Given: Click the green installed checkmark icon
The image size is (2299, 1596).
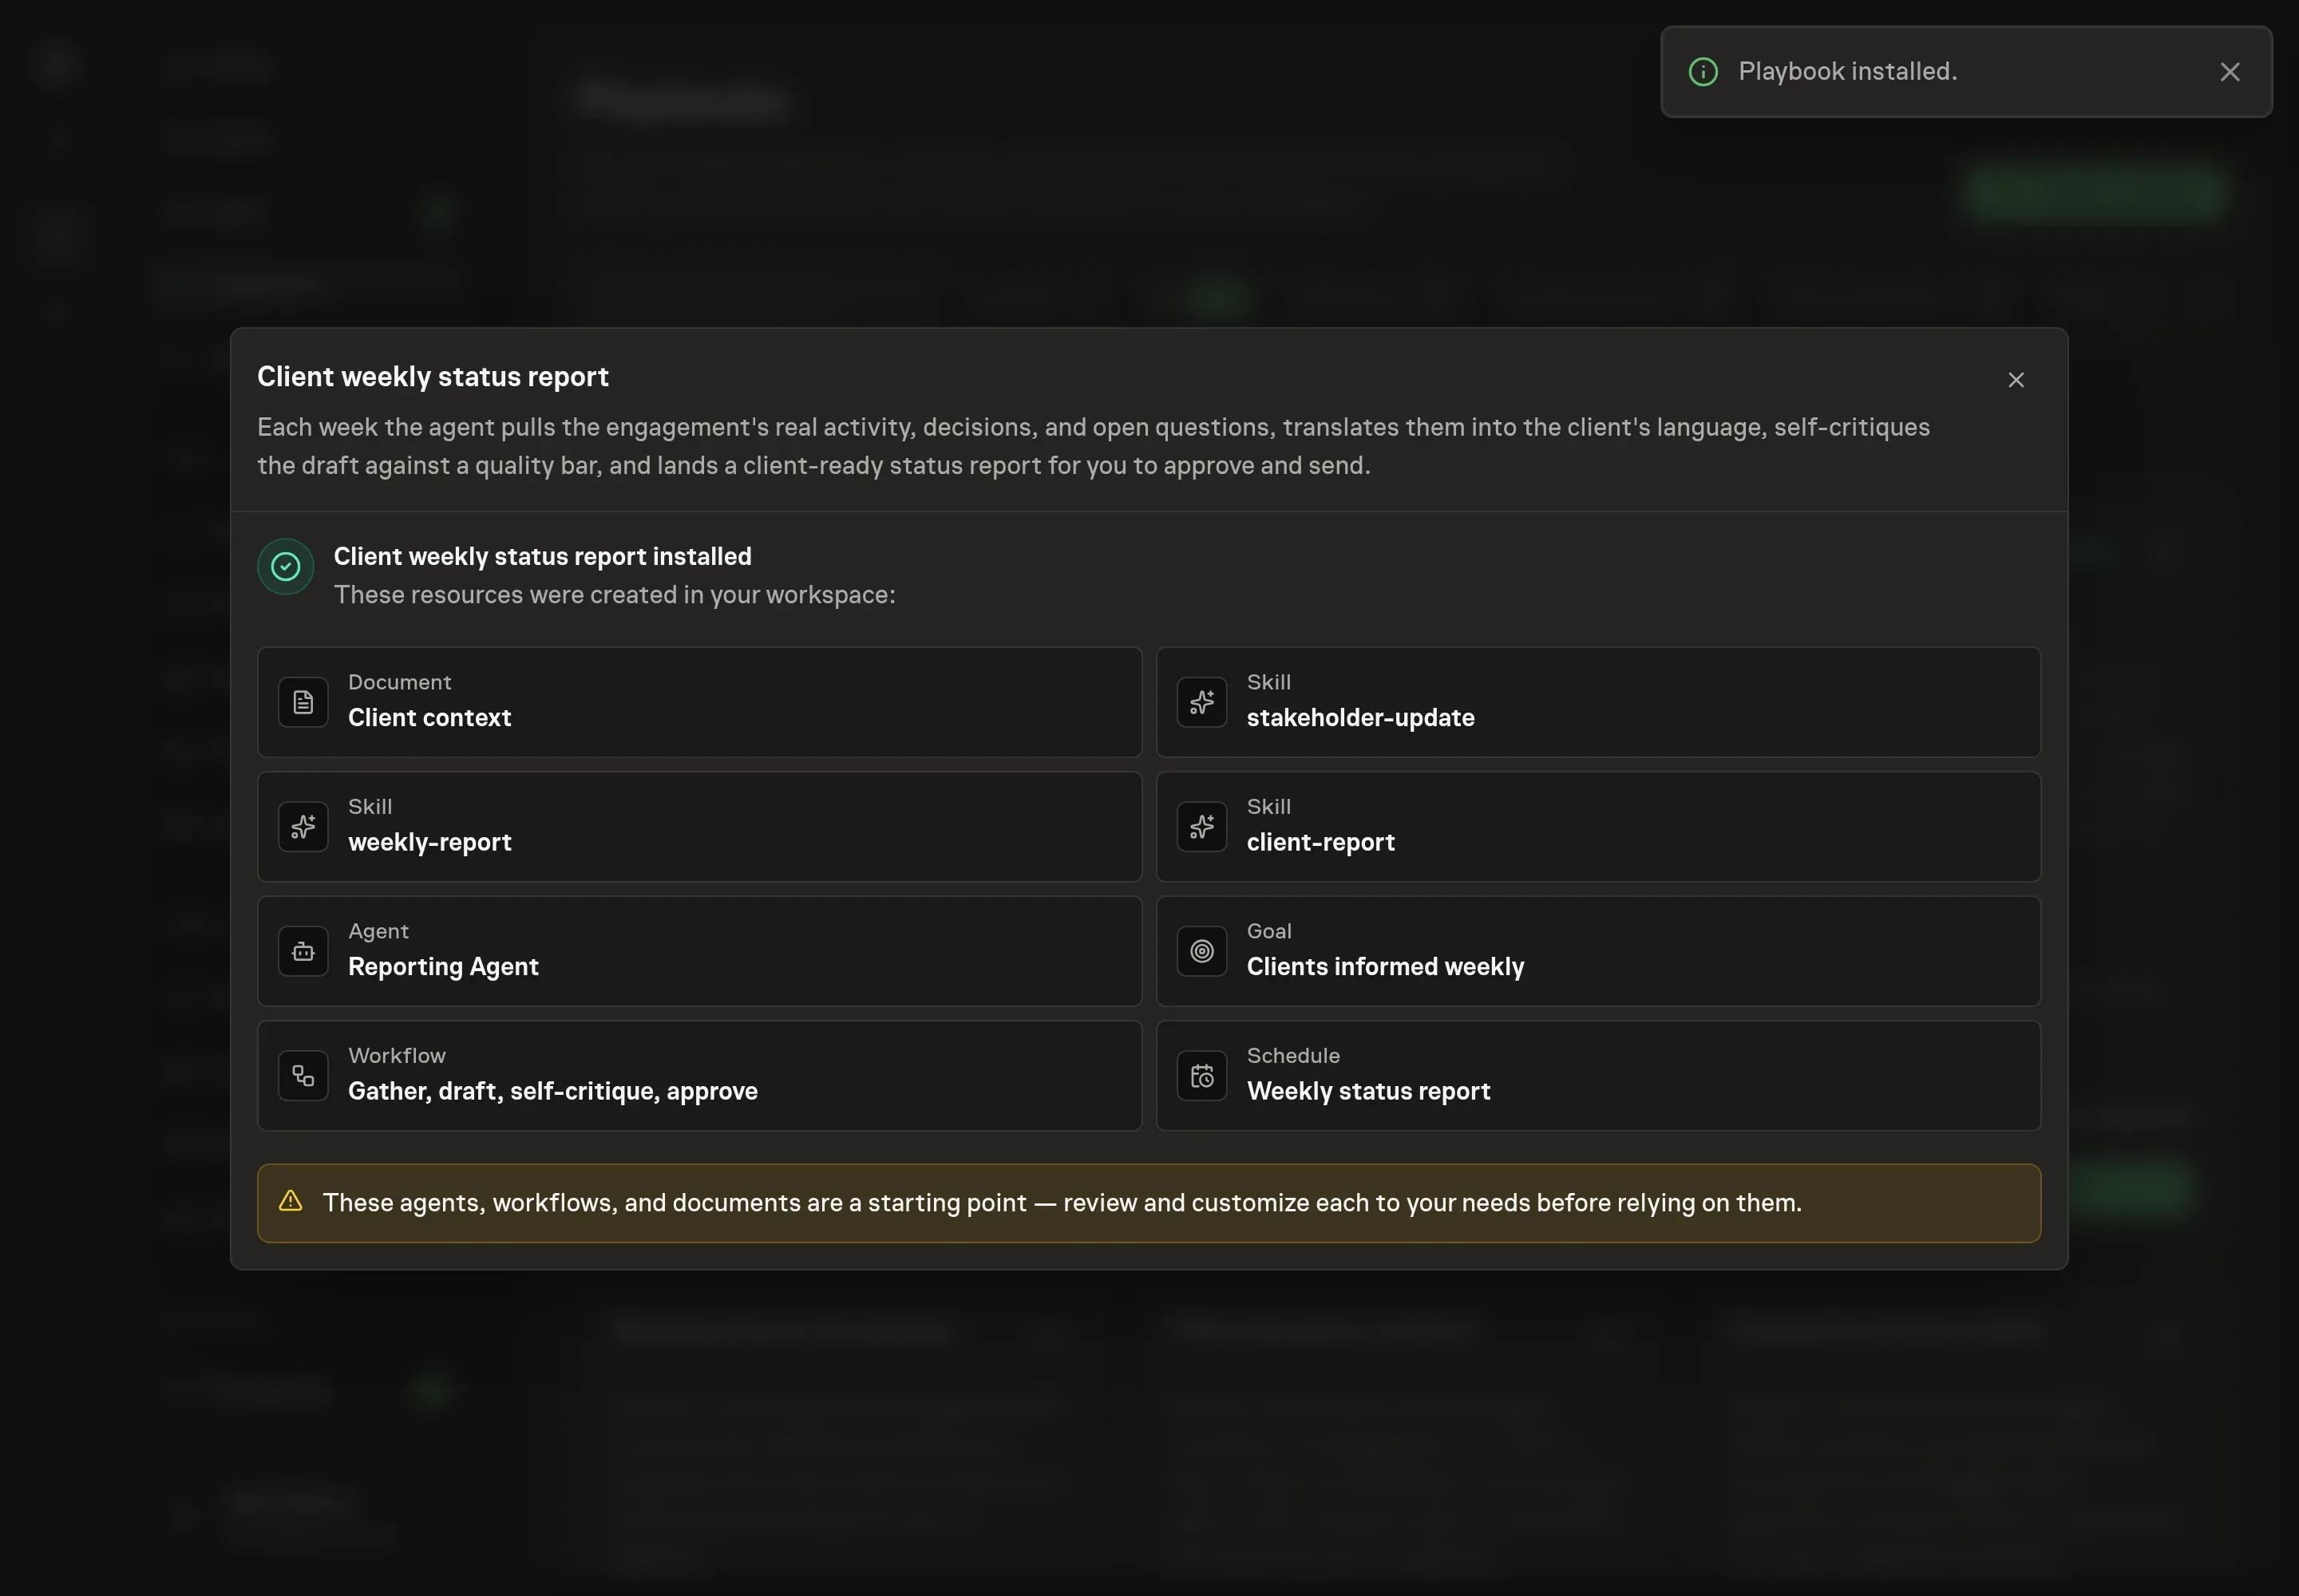Looking at the screenshot, I should [x=285, y=567].
